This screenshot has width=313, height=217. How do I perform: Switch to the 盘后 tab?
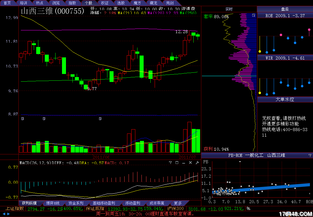click(x=285, y=9)
